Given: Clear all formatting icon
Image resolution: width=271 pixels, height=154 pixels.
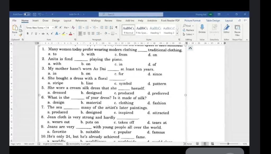Looking at the screenshot, I should coord(73,27).
